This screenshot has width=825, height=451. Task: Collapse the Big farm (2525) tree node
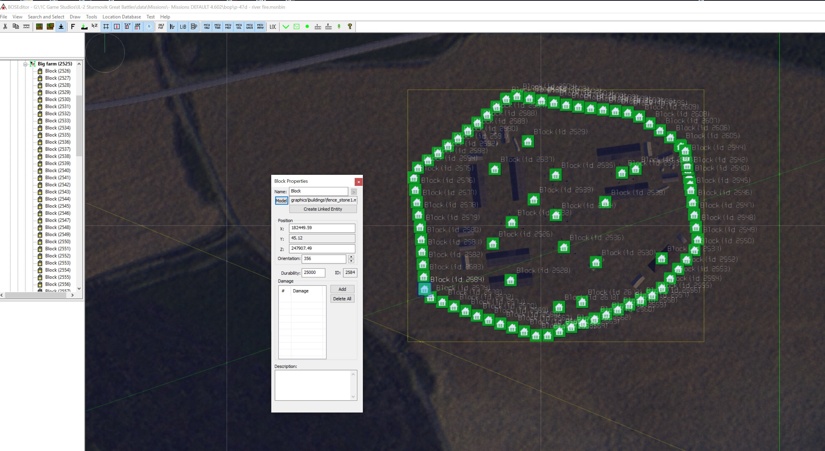coord(25,64)
